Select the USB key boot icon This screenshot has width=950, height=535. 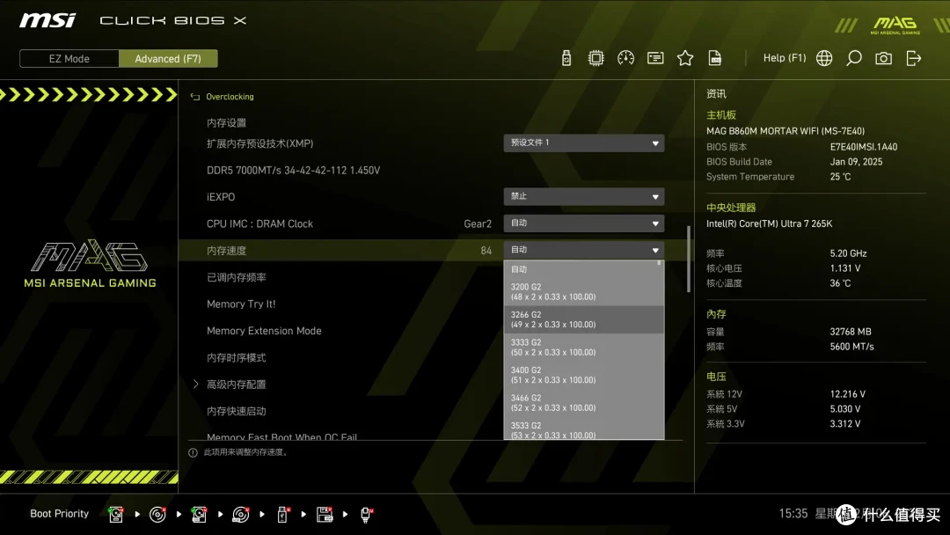click(282, 515)
